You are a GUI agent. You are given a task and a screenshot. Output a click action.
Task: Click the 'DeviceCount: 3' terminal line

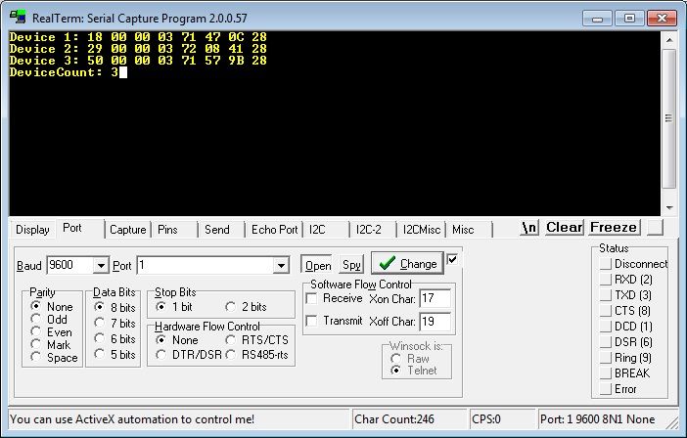(x=65, y=72)
